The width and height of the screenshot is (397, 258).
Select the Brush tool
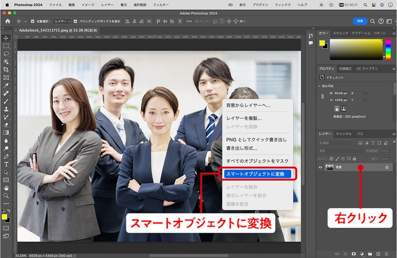[6, 101]
